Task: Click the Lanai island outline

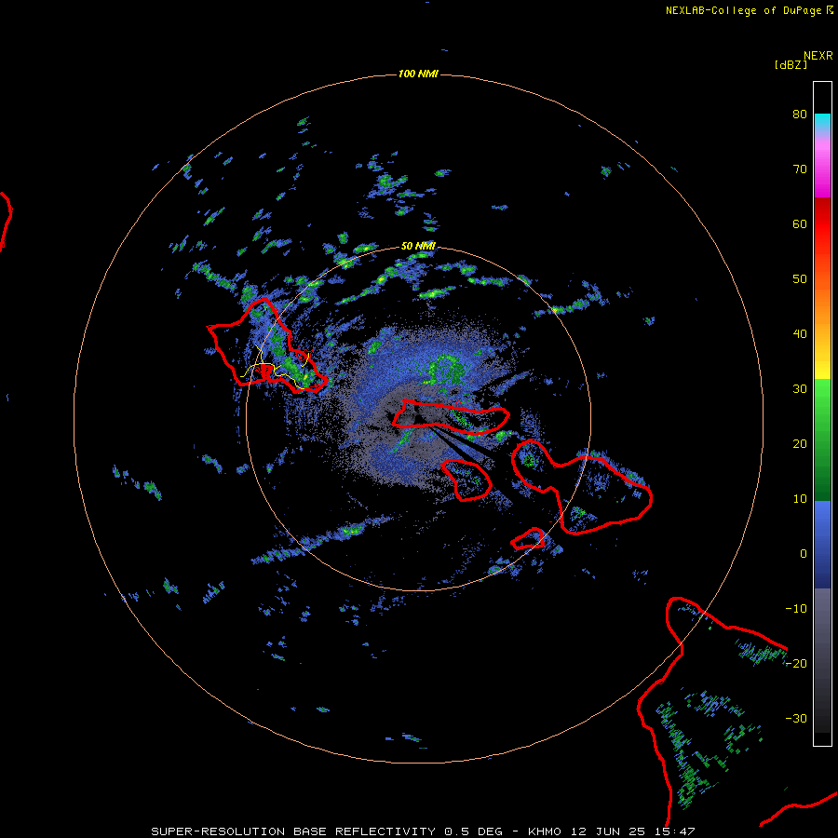Action: tap(466, 480)
